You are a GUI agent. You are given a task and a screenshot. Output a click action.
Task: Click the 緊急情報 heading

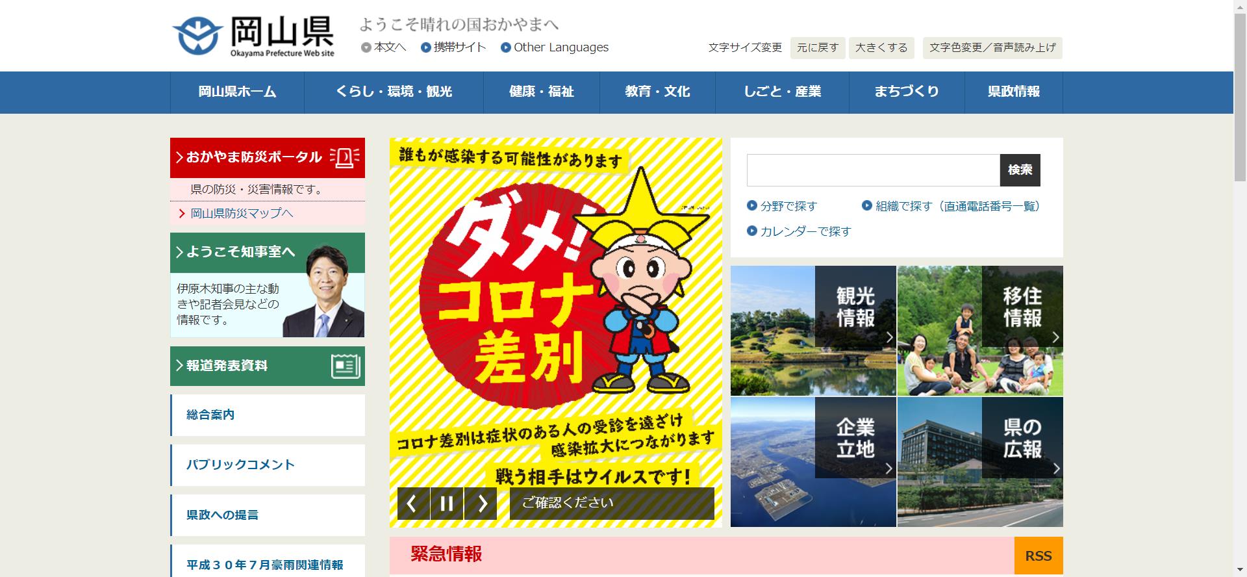446,554
